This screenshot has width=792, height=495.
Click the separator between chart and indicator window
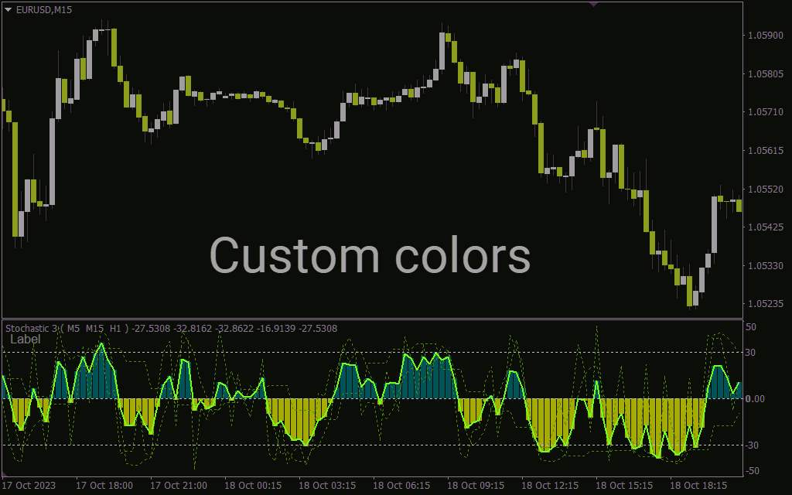[x=371, y=319]
